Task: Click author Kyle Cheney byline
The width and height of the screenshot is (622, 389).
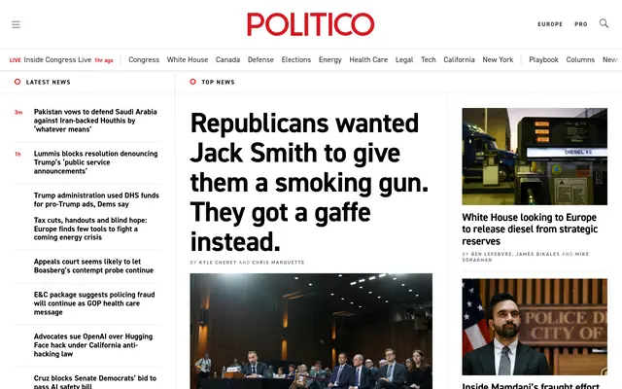Action: click(218, 263)
